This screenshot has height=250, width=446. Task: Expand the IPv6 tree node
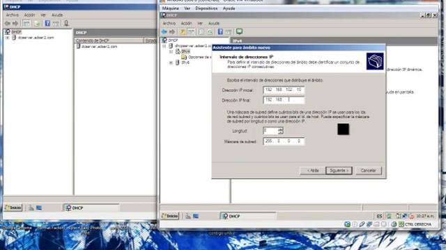(171, 62)
